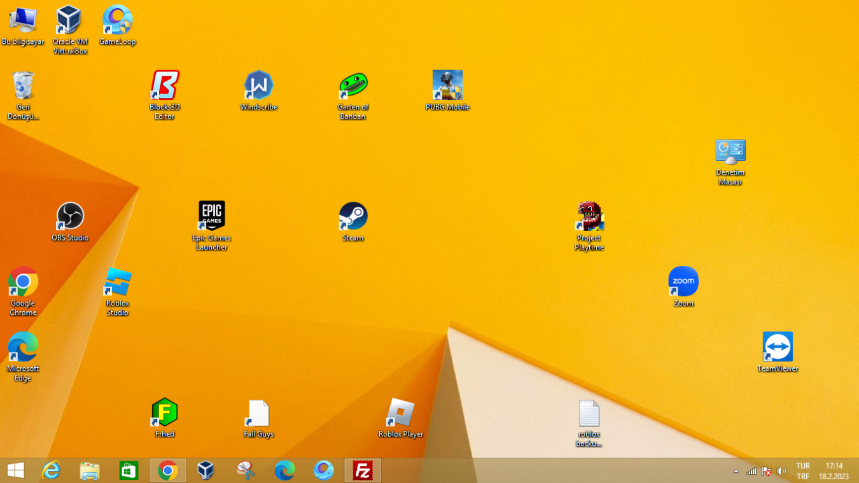Screen dimensions: 859x483
Task: Open File Explorer from the taskbar
Action: (90, 470)
